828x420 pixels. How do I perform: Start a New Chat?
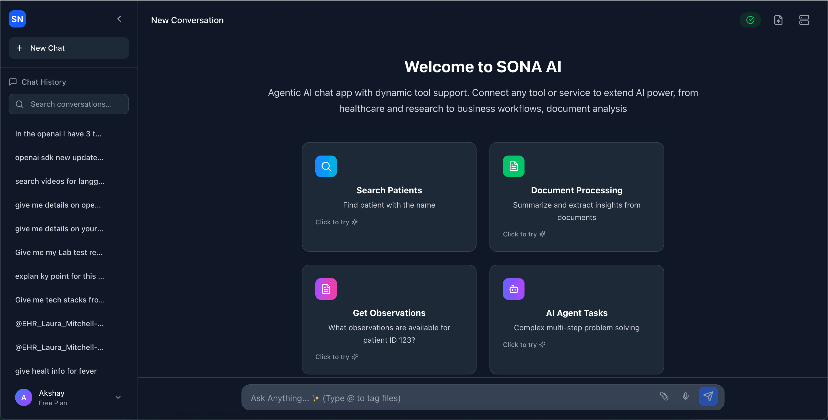68,48
